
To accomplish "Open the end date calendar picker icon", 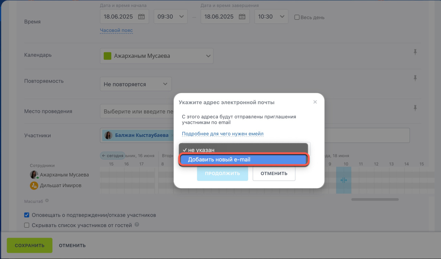I will tap(242, 17).
